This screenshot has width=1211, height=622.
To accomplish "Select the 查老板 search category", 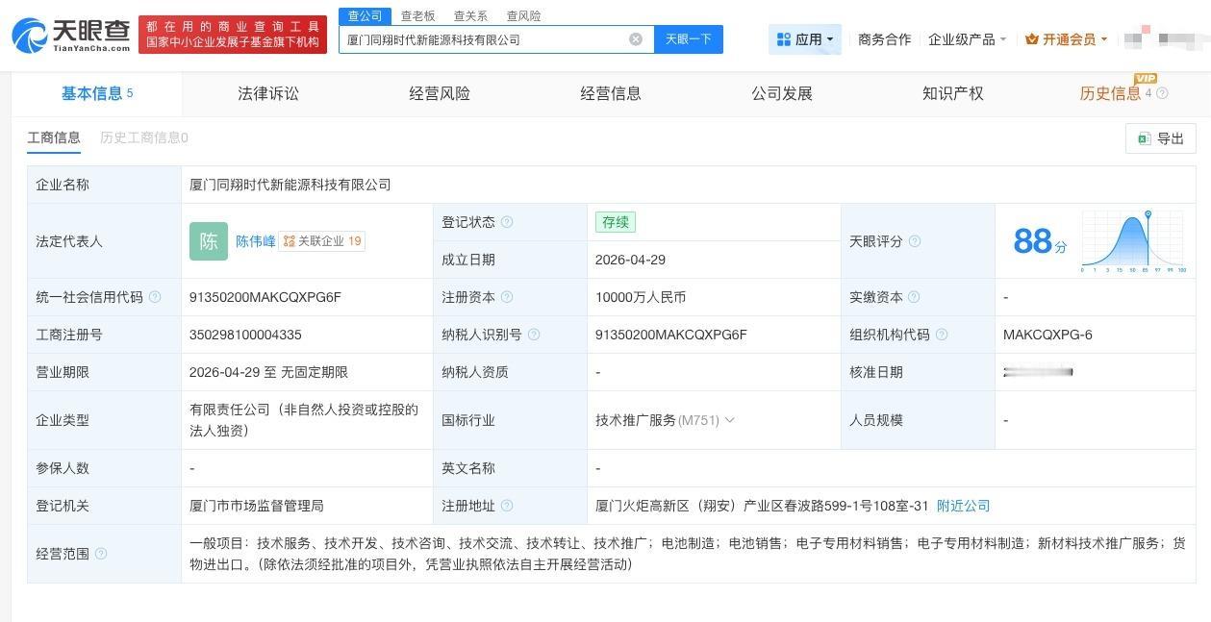I will point(417,15).
